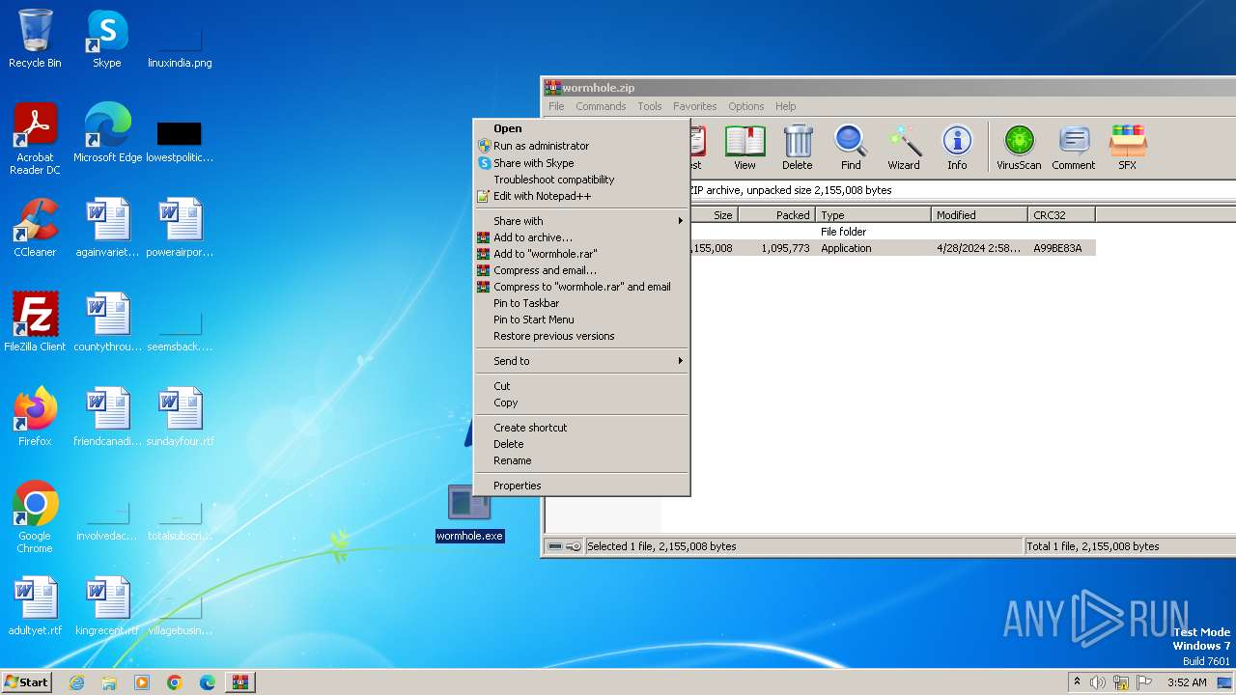
Task: Click the WinRAR taskbar button
Action: click(x=240, y=682)
